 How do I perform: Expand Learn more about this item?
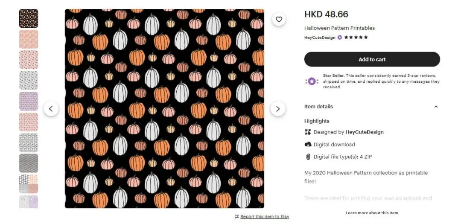click(372, 213)
